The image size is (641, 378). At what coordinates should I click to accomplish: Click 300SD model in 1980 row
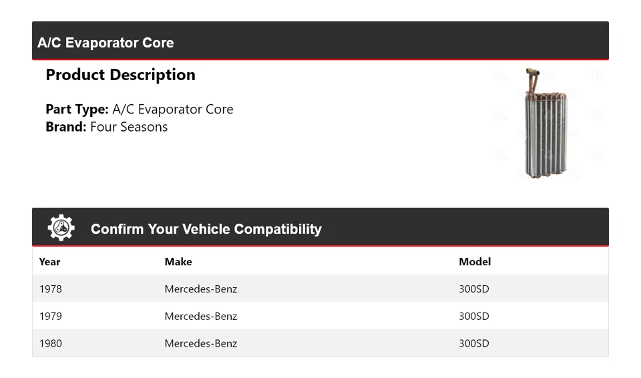click(473, 344)
